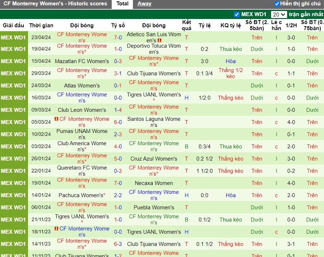Select Cruz Azul Women's team name
The width and height of the screenshot is (324, 257).
point(154,159)
